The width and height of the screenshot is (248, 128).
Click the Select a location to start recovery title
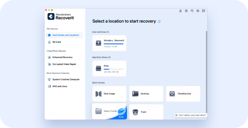click(x=124, y=21)
